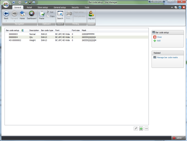
Task: Click the Paste clipboard icon
Action: pyautogui.click(x=42, y=14)
